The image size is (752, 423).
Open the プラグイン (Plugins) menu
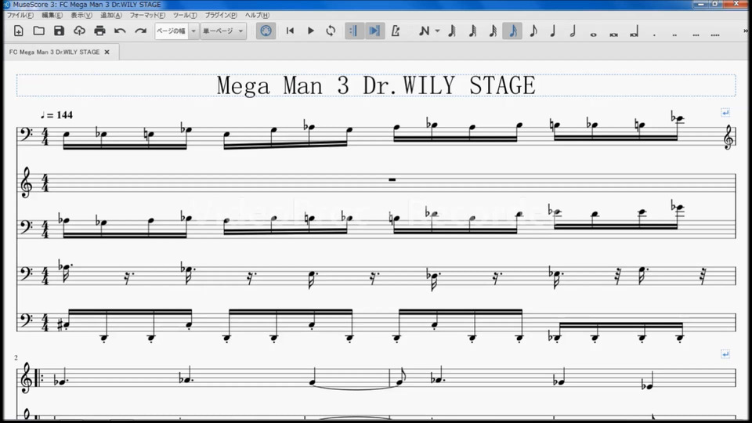pyautogui.click(x=221, y=16)
